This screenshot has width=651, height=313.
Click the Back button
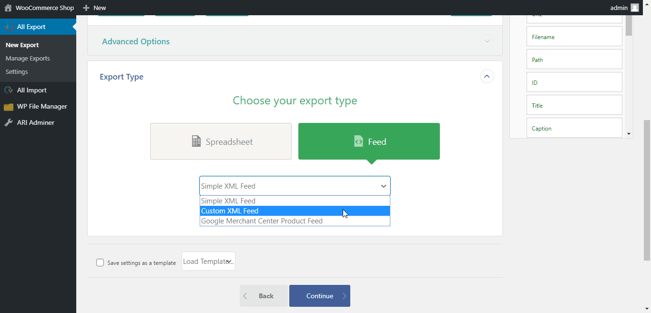[264, 296]
